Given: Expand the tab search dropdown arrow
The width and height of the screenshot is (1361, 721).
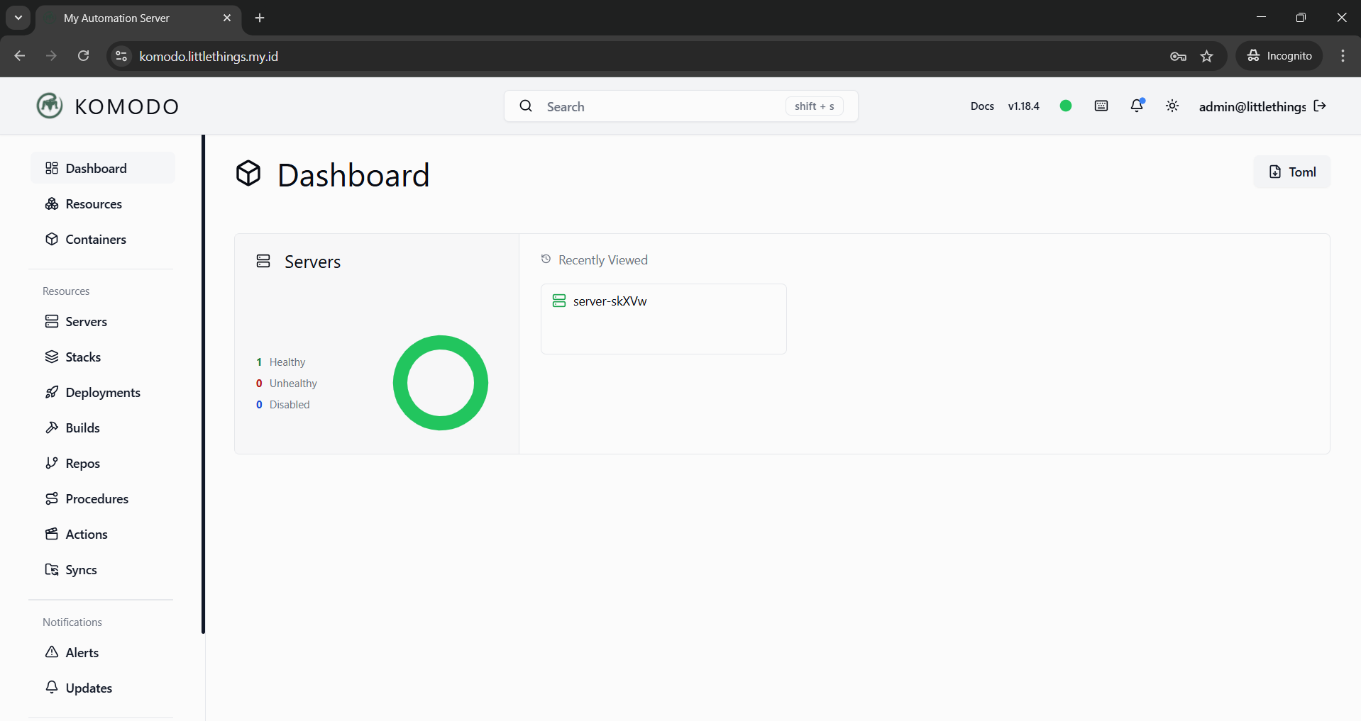Looking at the screenshot, I should click(x=18, y=18).
